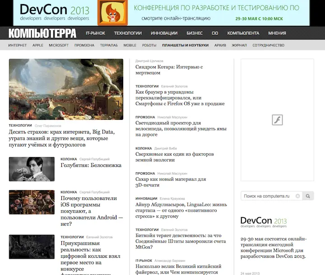Open the КОМПЬЮЛЕНТА section

[243, 33]
